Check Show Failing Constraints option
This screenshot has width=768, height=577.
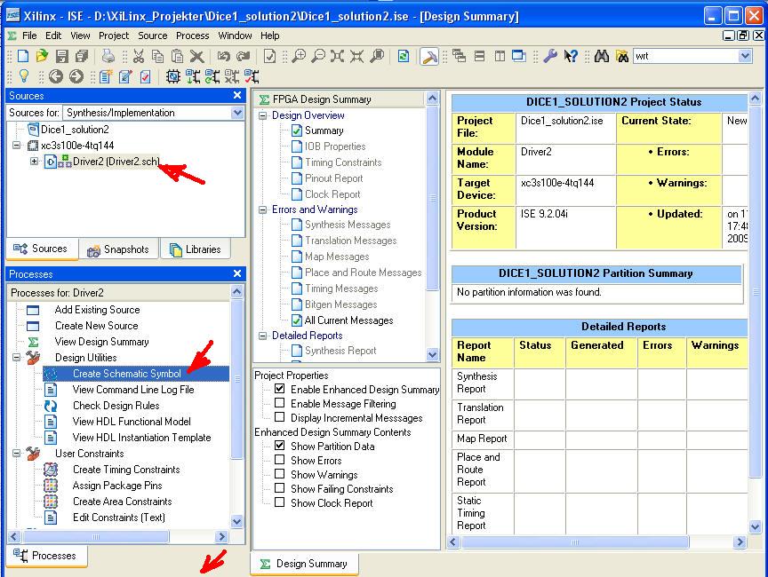click(x=280, y=488)
